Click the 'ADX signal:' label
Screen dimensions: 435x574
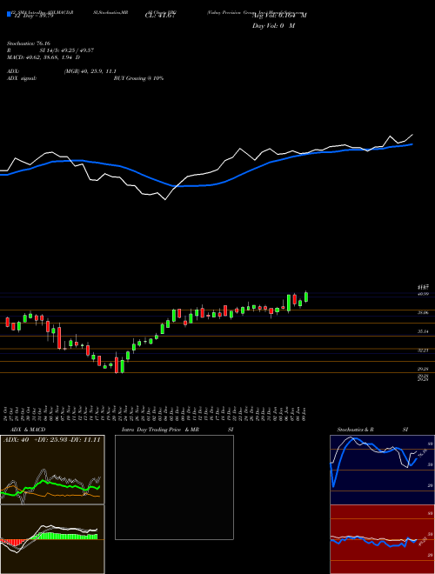click(x=22, y=78)
